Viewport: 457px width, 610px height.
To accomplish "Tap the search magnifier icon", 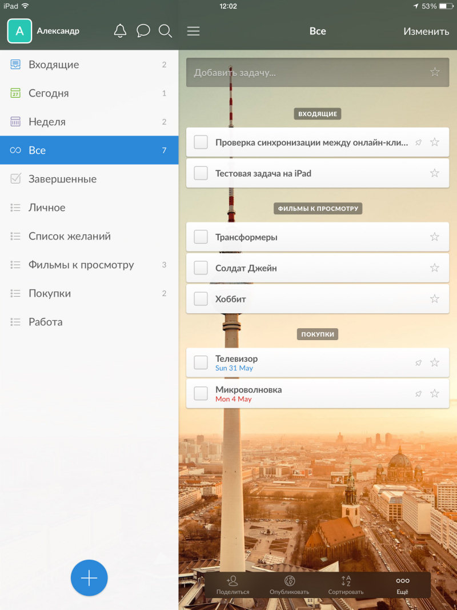I will coord(166,31).
